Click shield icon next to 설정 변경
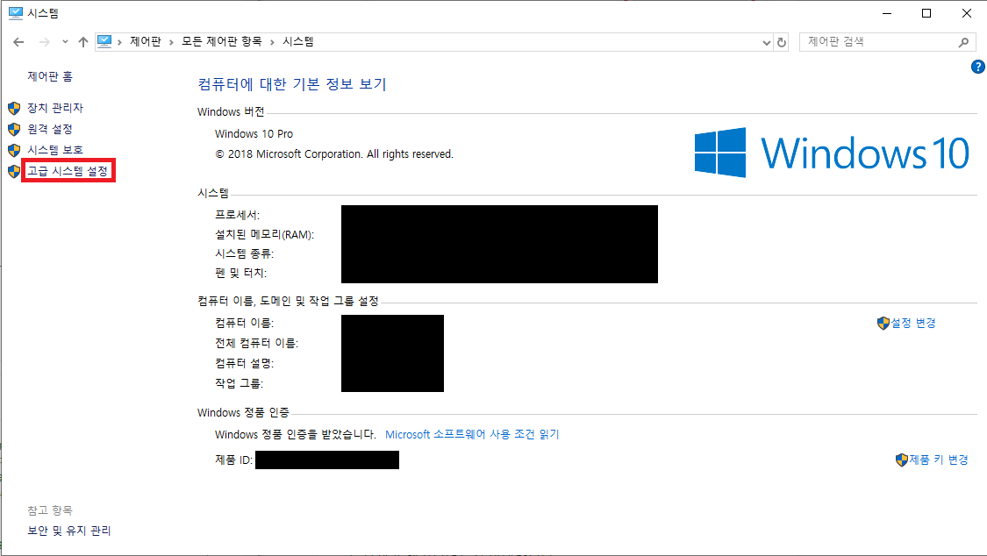Image resolution: width=987 pixels, height=556 pixels. 883,324
